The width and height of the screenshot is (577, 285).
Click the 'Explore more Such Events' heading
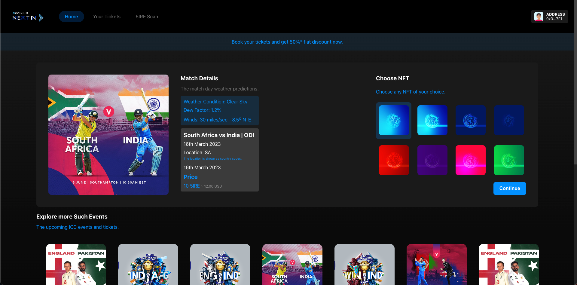click(x=72, y=217)
